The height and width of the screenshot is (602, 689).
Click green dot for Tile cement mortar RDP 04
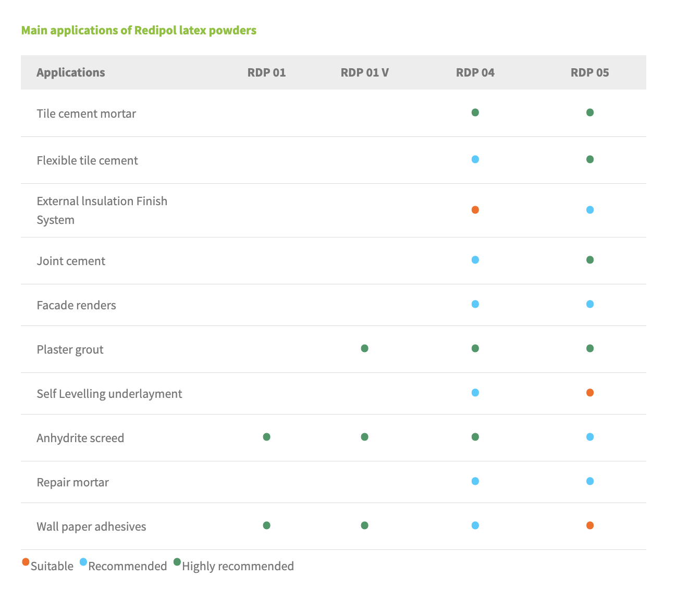(475, 112)
